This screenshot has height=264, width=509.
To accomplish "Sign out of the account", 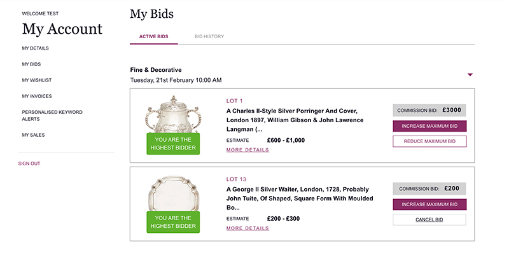I will click(x=29, y=163).
